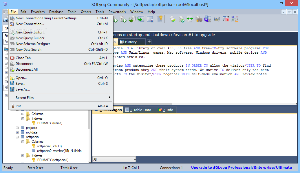Viewport: 300px width, 173px height.
Task: Collapse Indexes folder under softpedia table
Action: (23, 155)
